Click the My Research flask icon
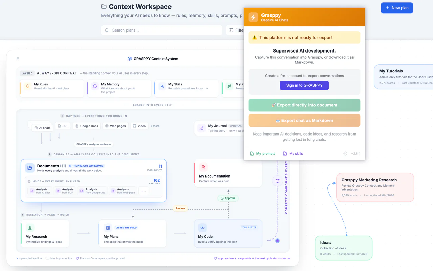 30,228
